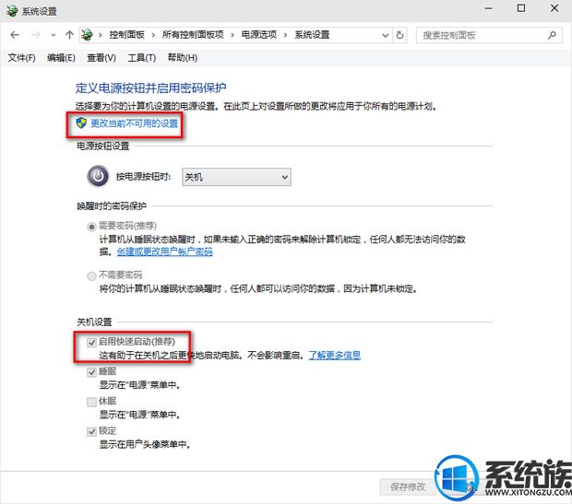Toggle the 启用快速启动(推荐) checkbox

pyautogui.click(x=91, y=342)
